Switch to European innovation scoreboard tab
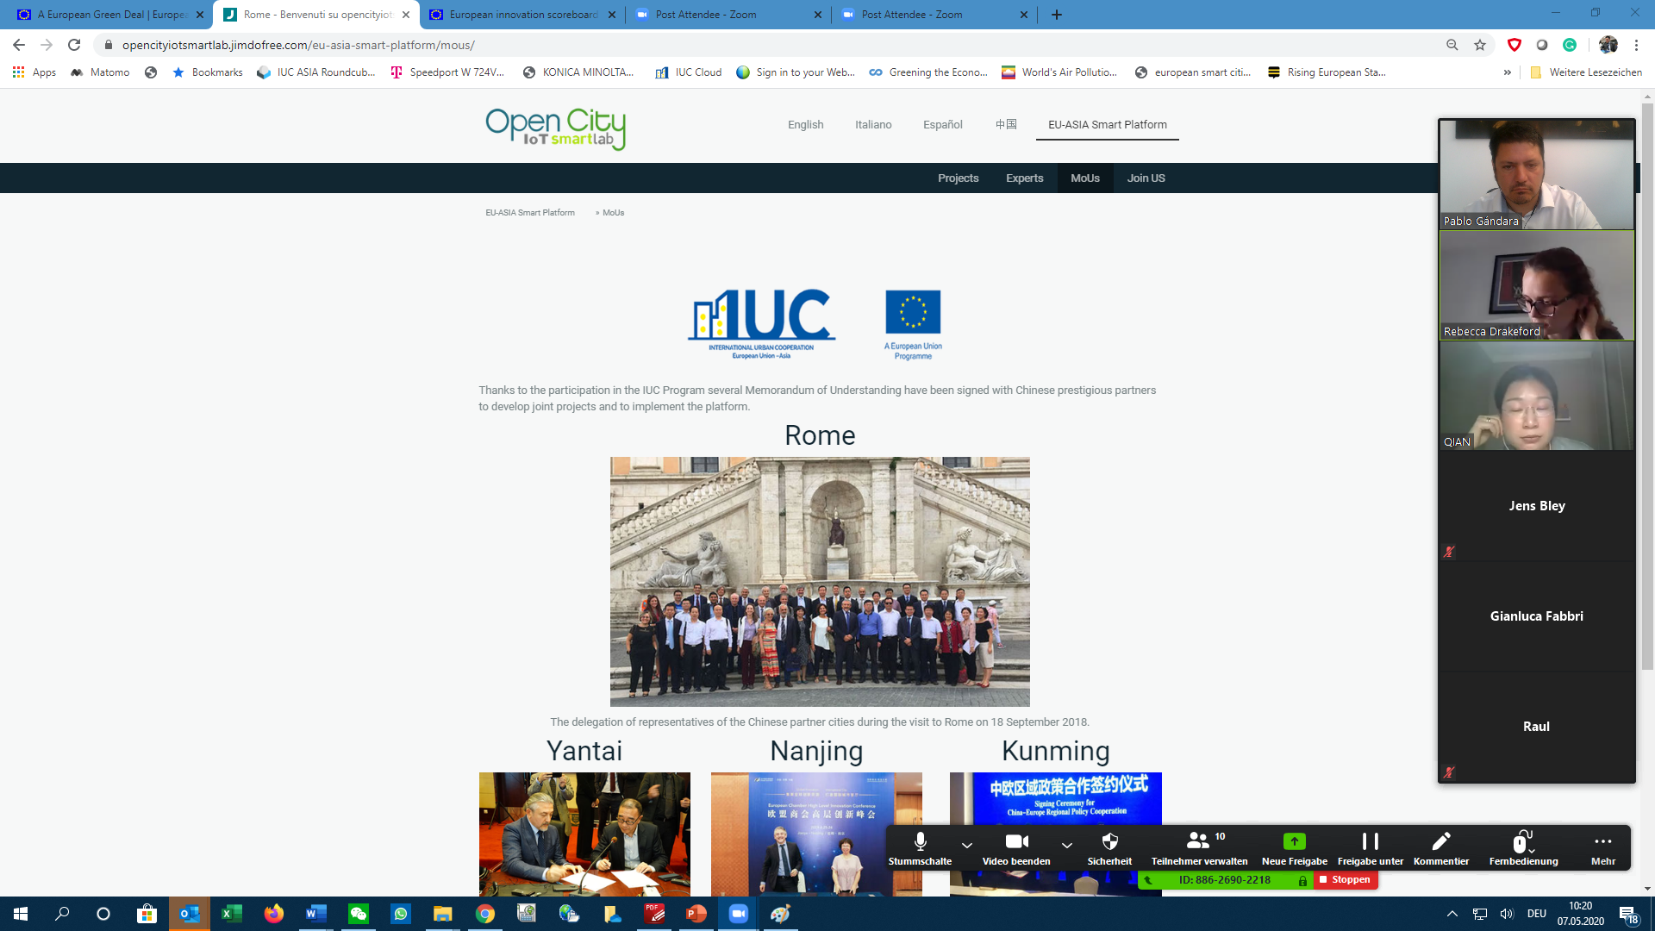Screen dimensions: 1655x931 tap(523, 15)
